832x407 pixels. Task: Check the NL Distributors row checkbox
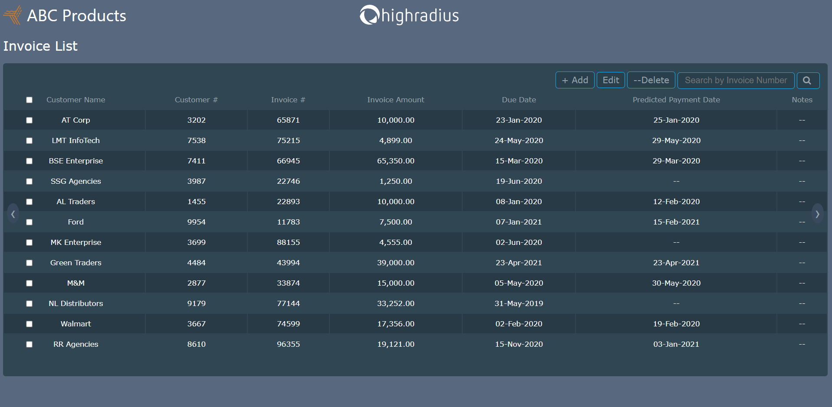[29, 303]
